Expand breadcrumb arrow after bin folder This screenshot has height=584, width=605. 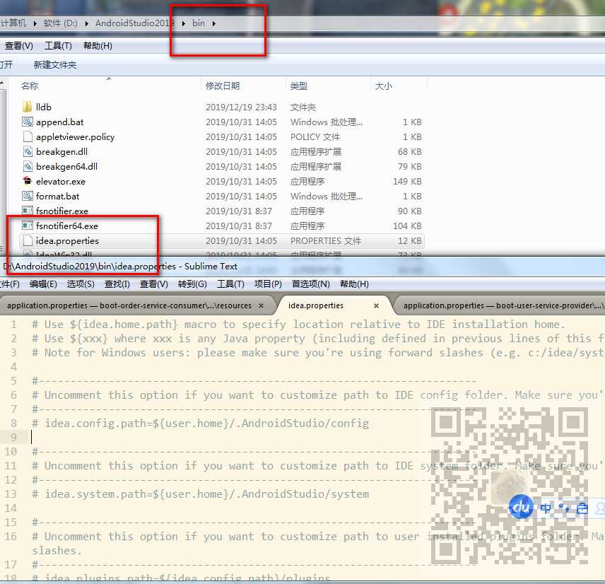pos(214,23)
